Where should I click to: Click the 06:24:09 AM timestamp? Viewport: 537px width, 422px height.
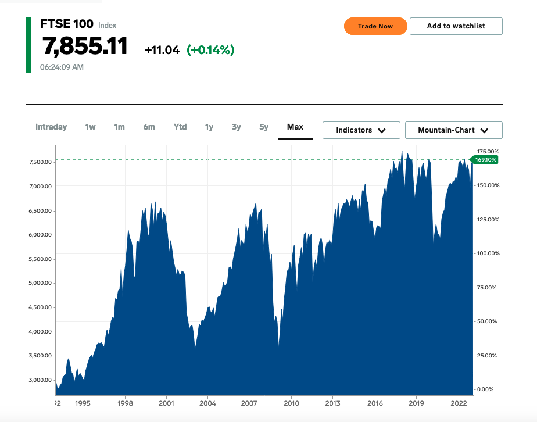click(62, 67)
